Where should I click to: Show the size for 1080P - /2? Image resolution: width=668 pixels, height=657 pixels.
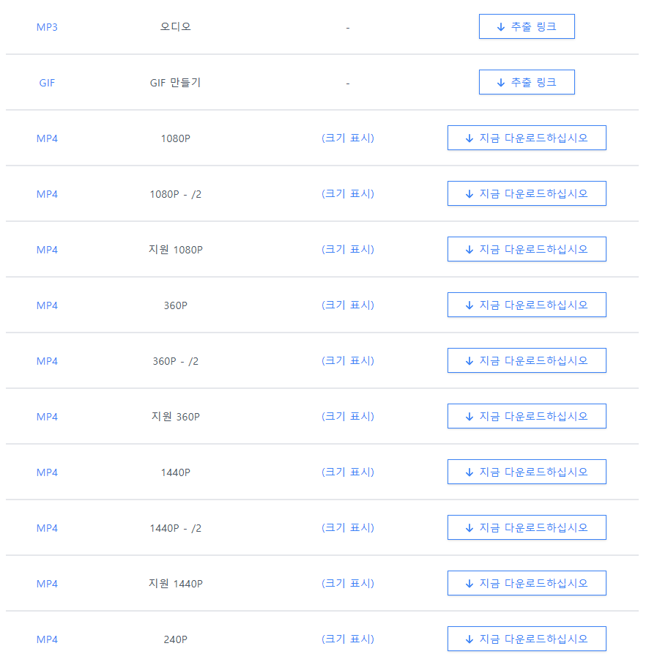pyautogui.click(x=348, y=194)
